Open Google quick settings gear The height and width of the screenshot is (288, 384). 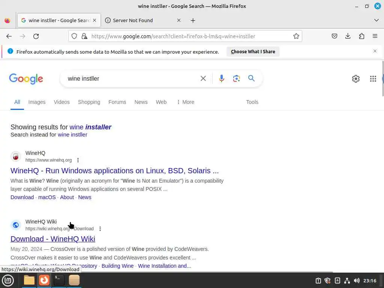coord(356,79)
